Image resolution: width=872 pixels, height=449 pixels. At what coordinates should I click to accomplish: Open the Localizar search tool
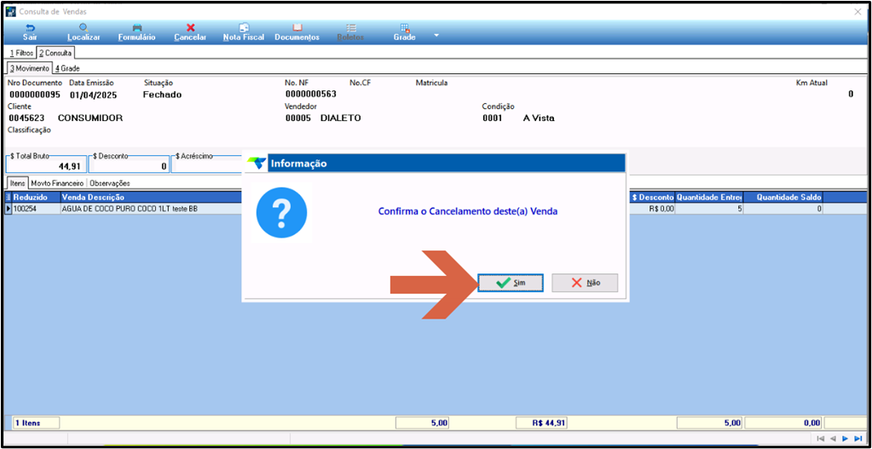coord(84,32)
